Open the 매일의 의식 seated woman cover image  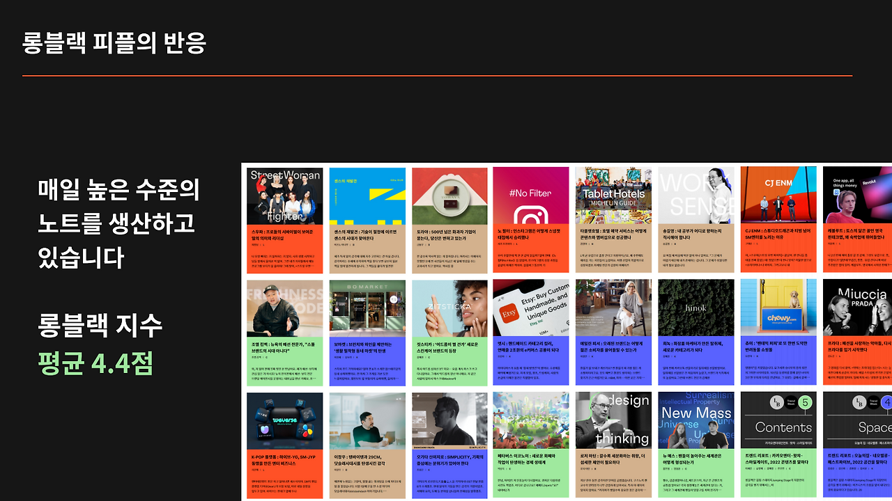pos(613,308)
